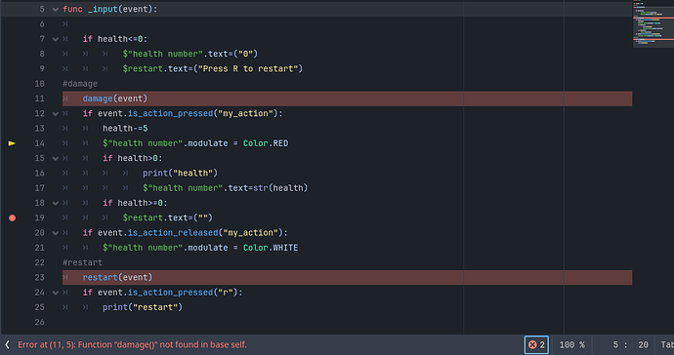Click the line and column indicator 5 : 20
This screenshot has width=674, height=355.
tap(631, 344)
